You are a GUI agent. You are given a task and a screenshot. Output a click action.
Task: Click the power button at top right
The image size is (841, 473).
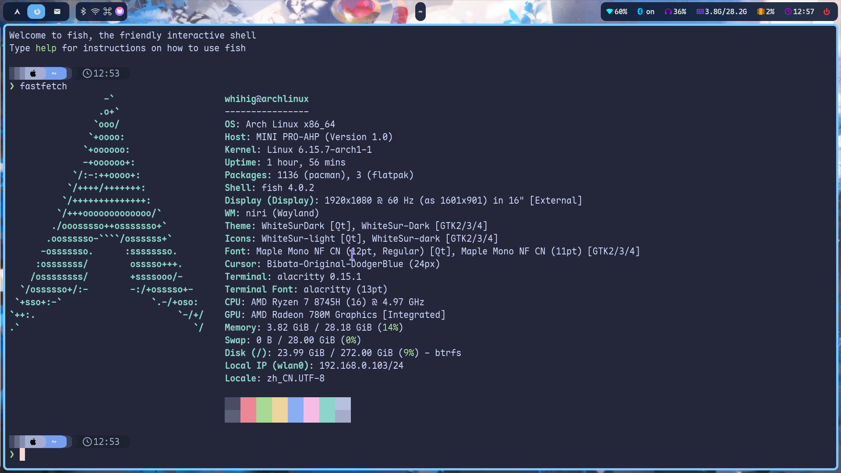pos(827,11)
